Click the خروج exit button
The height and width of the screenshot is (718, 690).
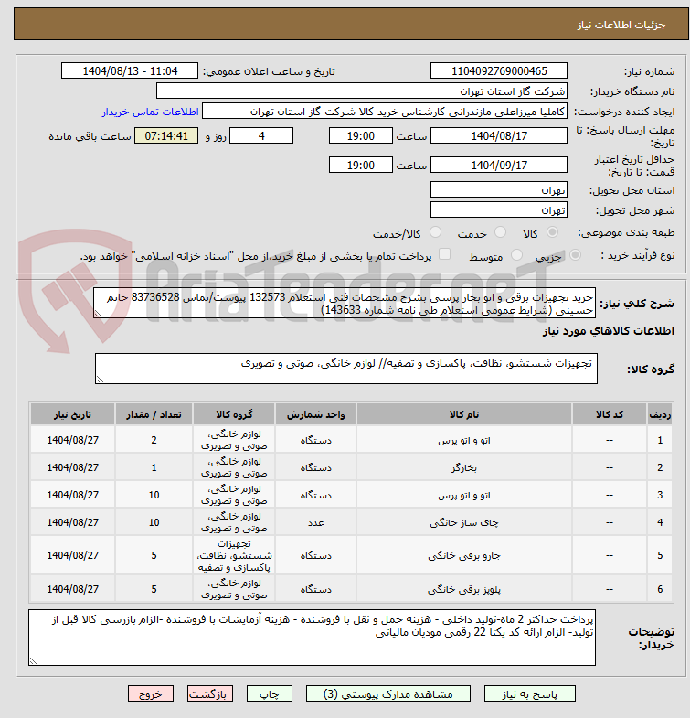tap(151, 693)
